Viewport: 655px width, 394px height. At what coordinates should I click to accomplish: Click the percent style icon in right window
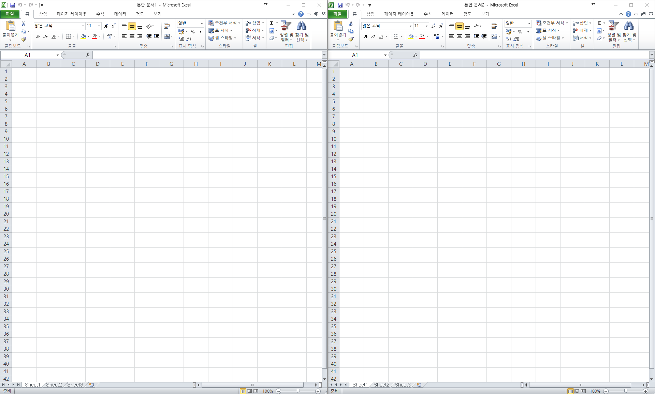(520, 31)
